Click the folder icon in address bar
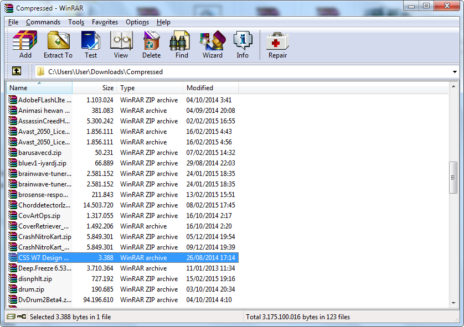The image size is (464, 327). pos(40,71)
